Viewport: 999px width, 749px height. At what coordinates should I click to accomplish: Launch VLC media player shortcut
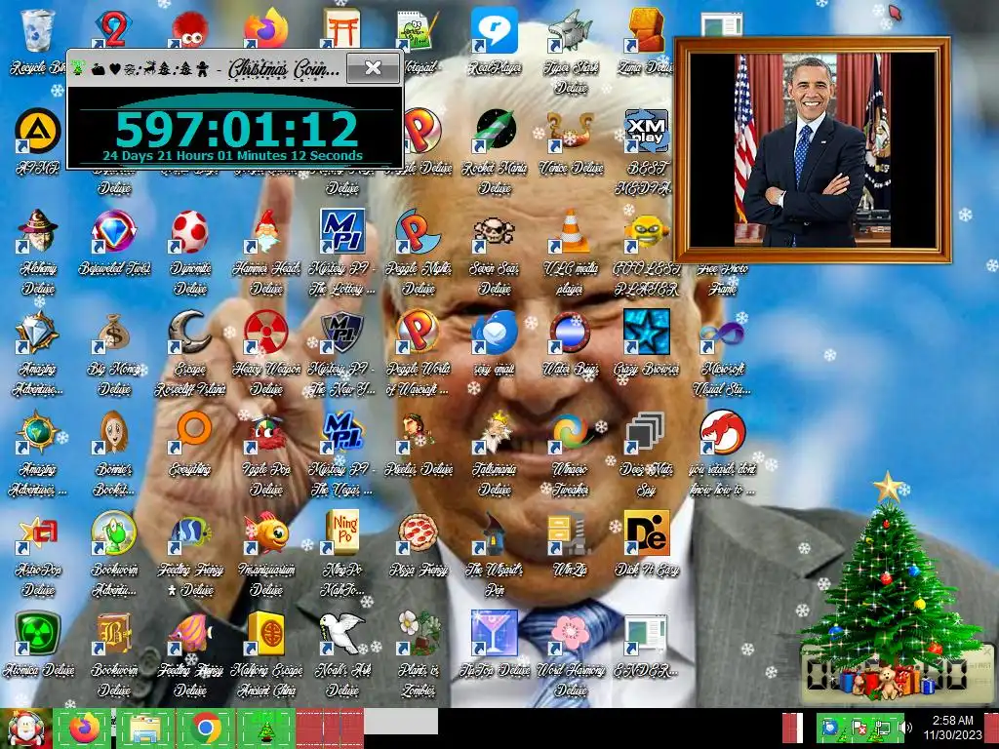point(570,230)
